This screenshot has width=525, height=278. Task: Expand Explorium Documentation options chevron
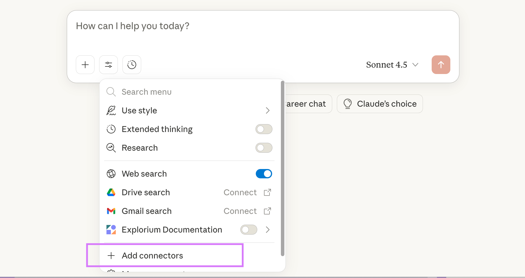tap(267, 230)
